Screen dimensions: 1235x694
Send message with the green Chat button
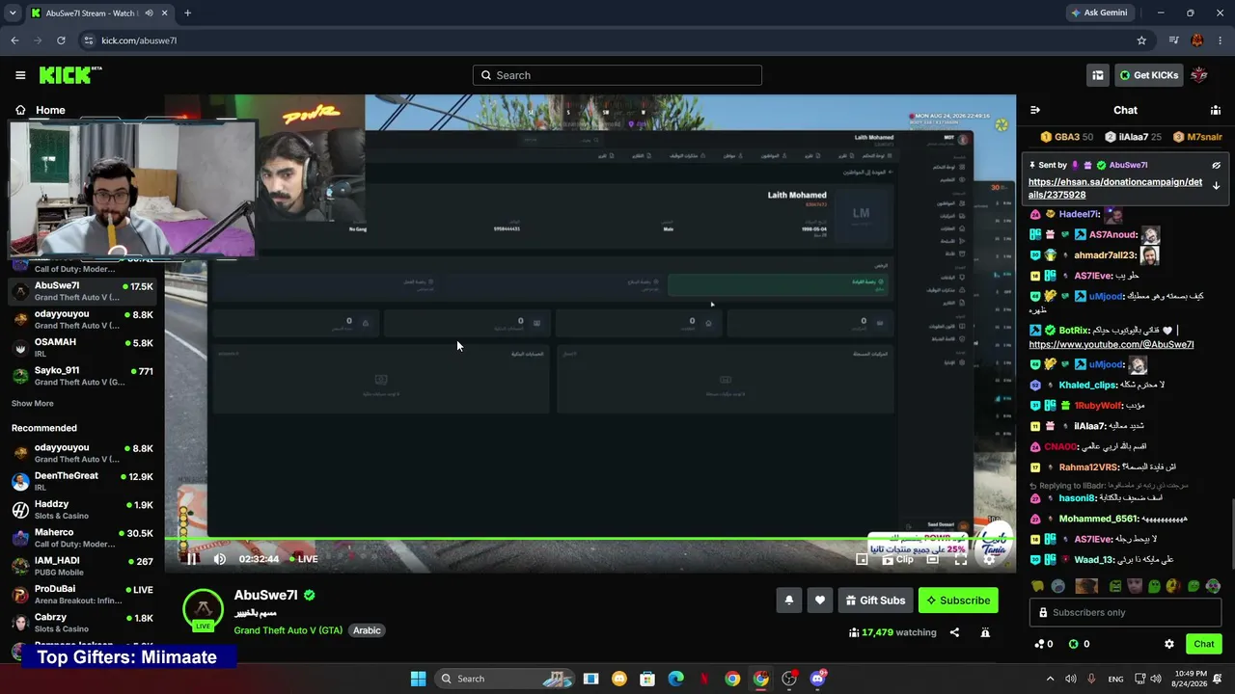1204,644
